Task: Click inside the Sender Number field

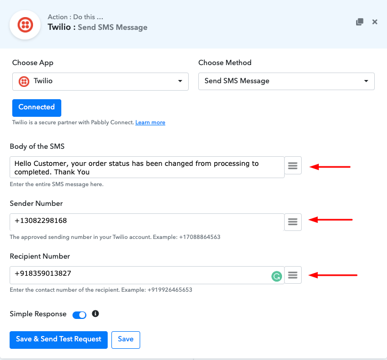Action: [147, 222]
